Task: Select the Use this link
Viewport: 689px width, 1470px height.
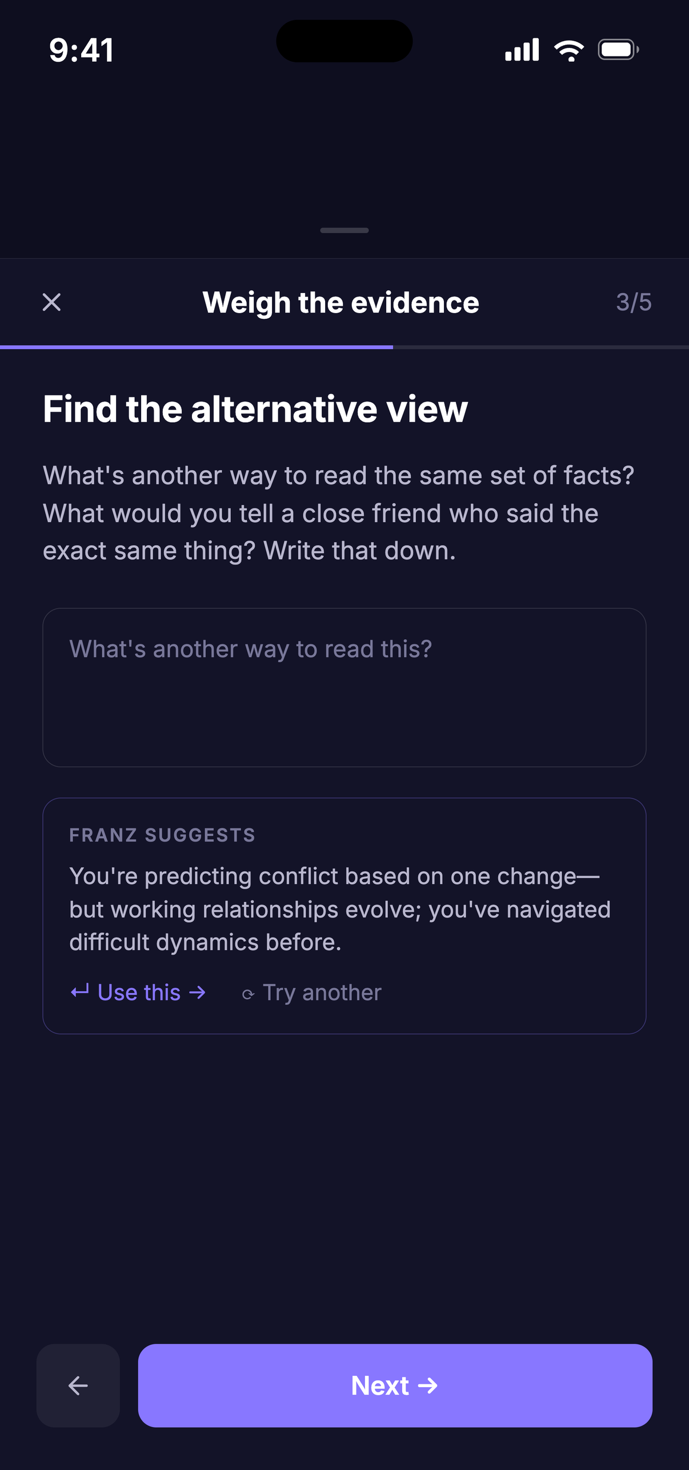Action: [138, 992]
